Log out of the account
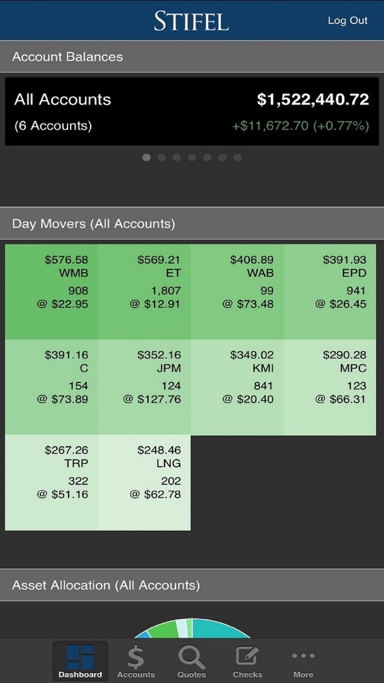 coord(347,21)
